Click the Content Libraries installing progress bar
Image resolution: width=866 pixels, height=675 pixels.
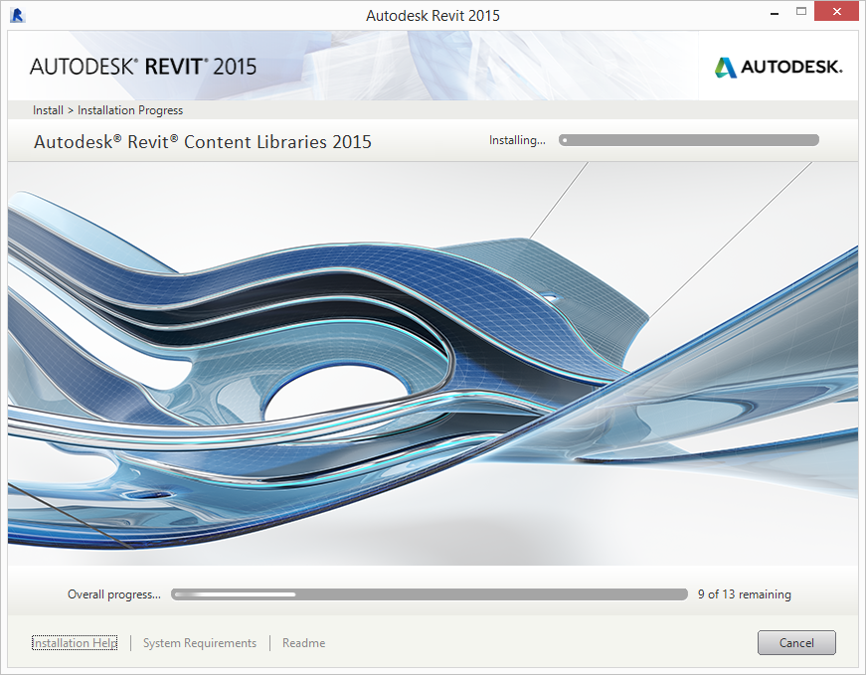pyautogui.click(x=689, y=140)
